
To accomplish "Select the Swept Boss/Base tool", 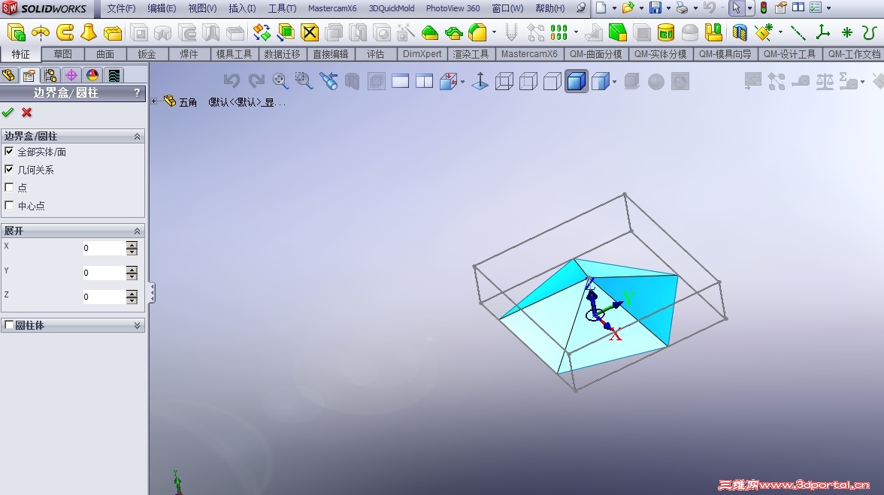I will (65, 32).
